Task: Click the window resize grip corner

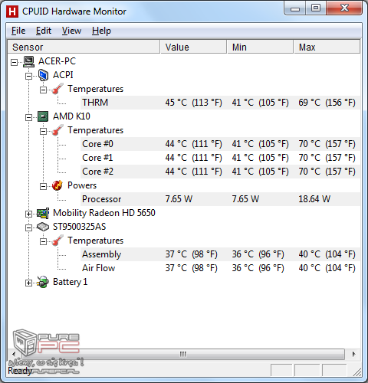Action: coord(356,372)
